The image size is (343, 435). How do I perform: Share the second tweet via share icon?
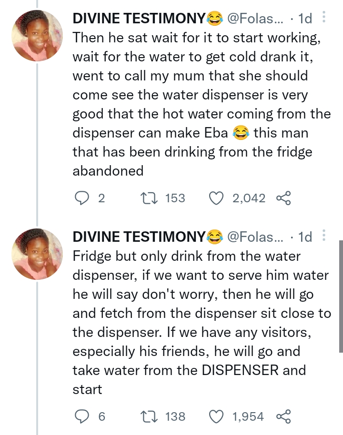pos(283,416)
